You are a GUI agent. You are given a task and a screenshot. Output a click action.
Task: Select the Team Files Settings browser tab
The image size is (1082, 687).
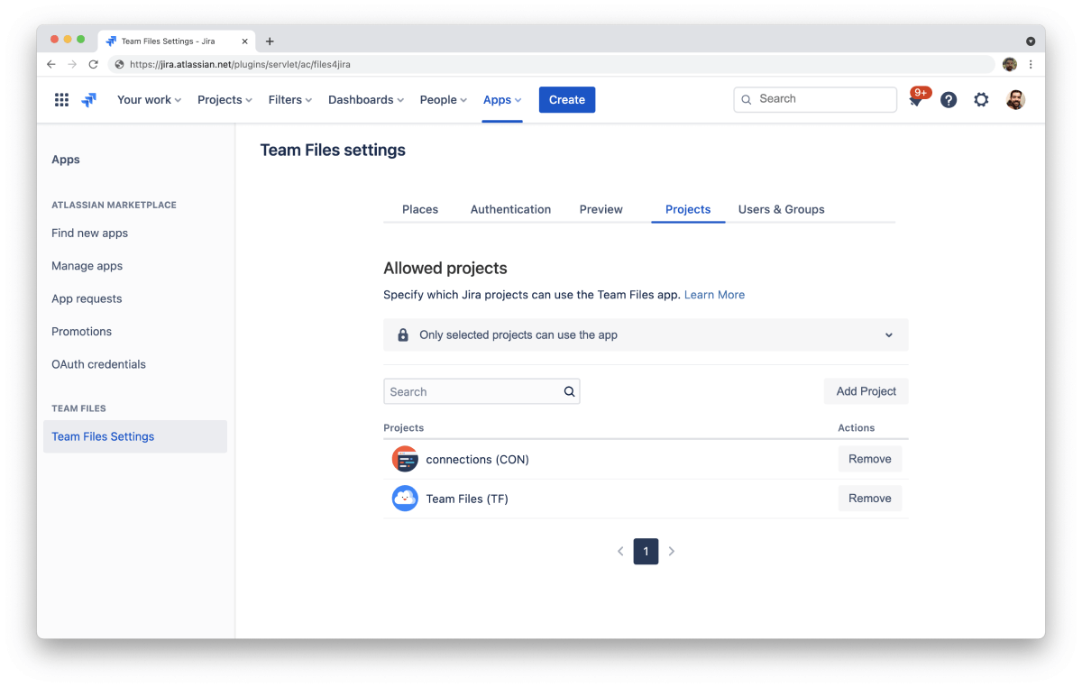(176, 41)
